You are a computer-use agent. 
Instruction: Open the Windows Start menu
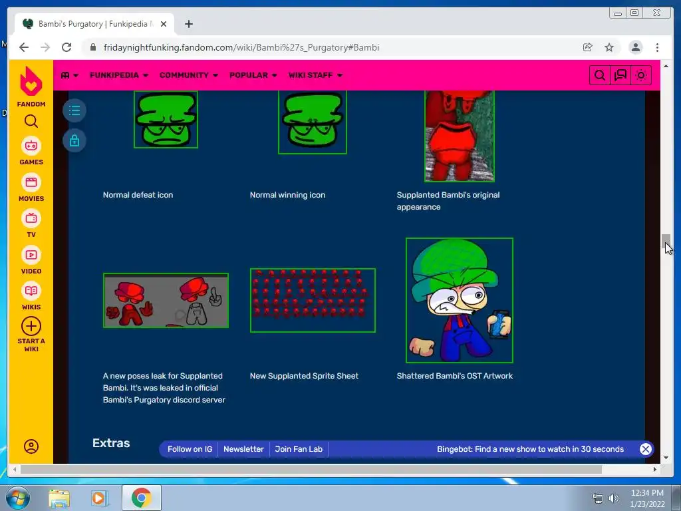17,498
